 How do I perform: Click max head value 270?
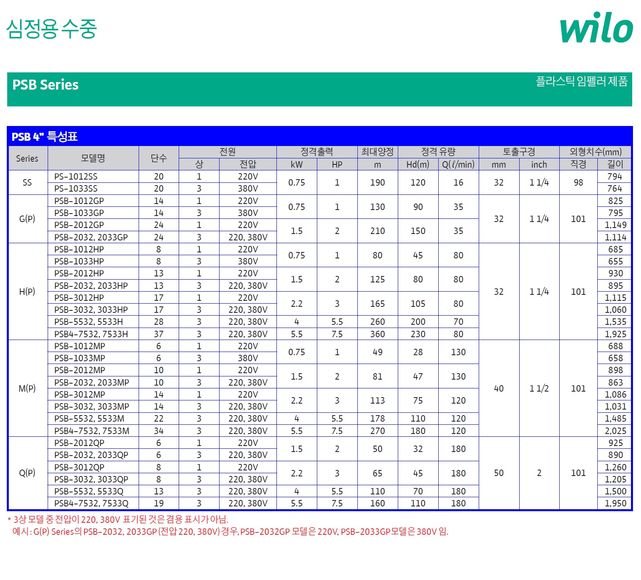pyautogui.click(x=377, y=431)
